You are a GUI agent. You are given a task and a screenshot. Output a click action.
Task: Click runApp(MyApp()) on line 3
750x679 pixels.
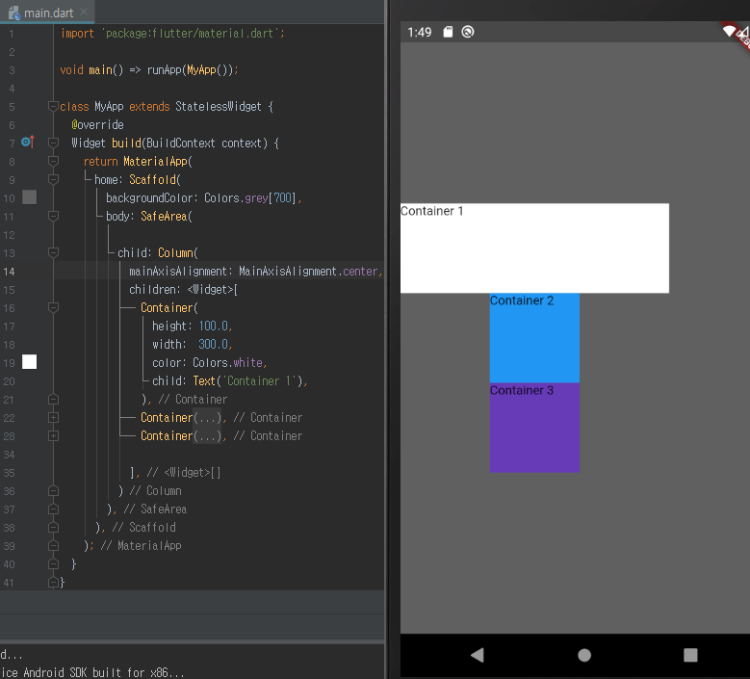coord(192,70)
